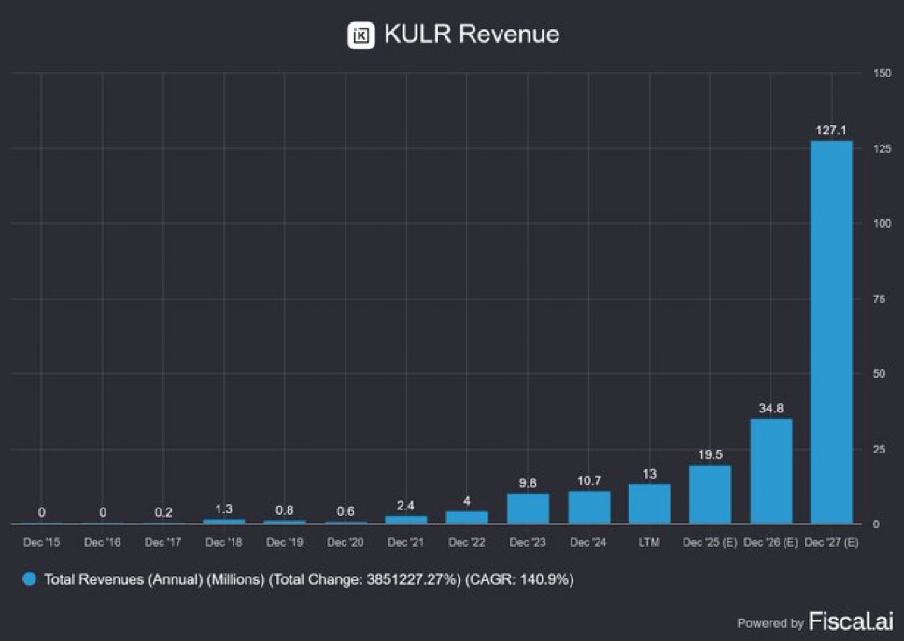The image size is (904, 641).
Task: Select the Dec '21 bar
Action: point(406,520)
